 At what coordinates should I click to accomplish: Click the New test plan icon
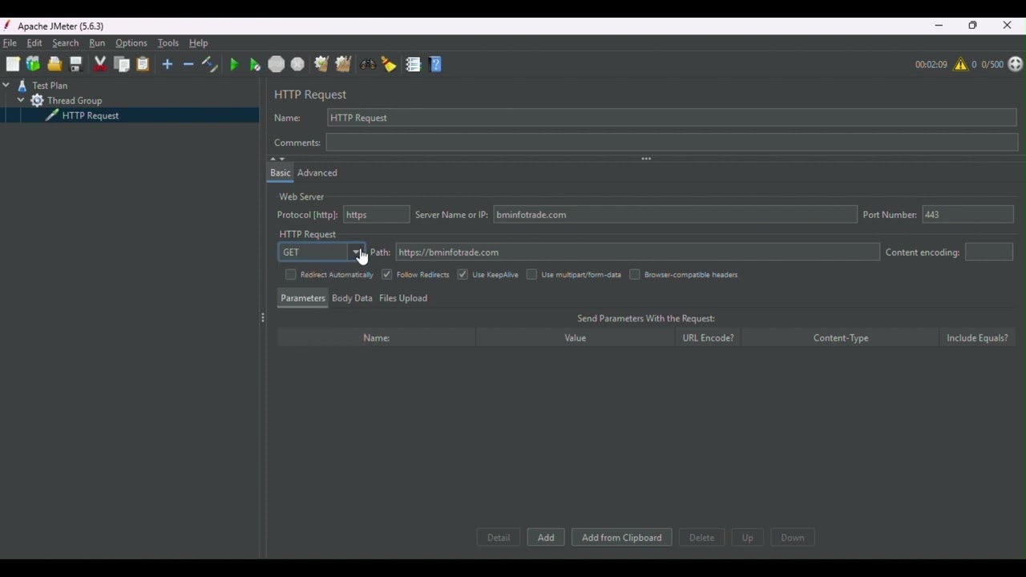click(13, 64)
